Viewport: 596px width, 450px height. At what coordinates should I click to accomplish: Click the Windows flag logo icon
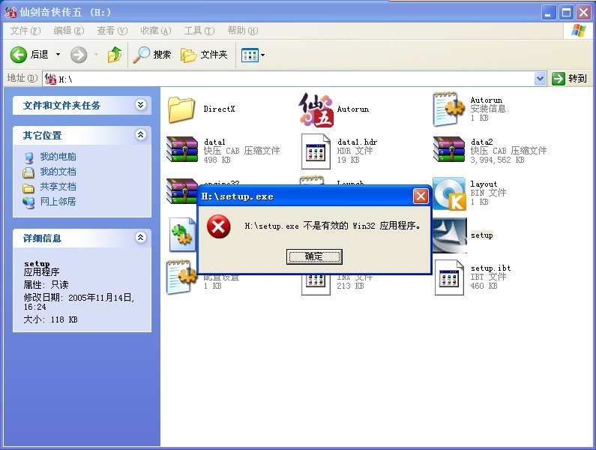(x=579, y=31)
